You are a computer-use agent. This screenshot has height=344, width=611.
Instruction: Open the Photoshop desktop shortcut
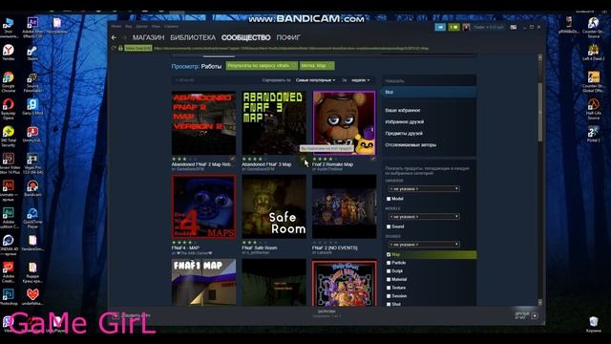(x=9, y=297)
